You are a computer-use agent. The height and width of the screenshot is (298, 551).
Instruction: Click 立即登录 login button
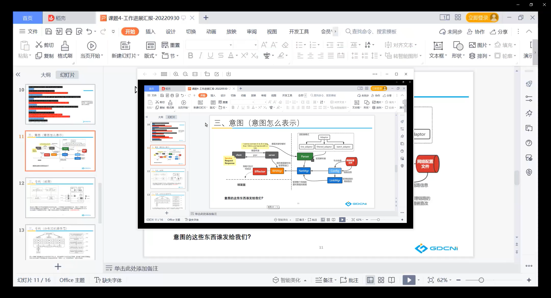482,18
